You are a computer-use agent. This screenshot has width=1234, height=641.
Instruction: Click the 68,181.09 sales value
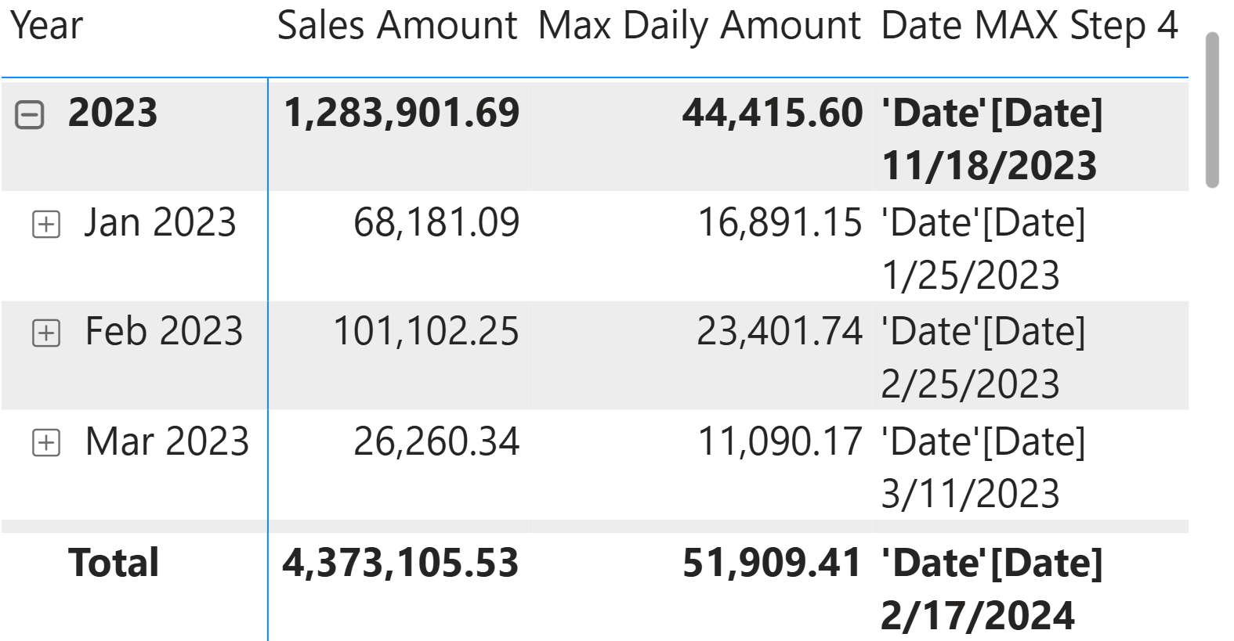click(436, 222)
